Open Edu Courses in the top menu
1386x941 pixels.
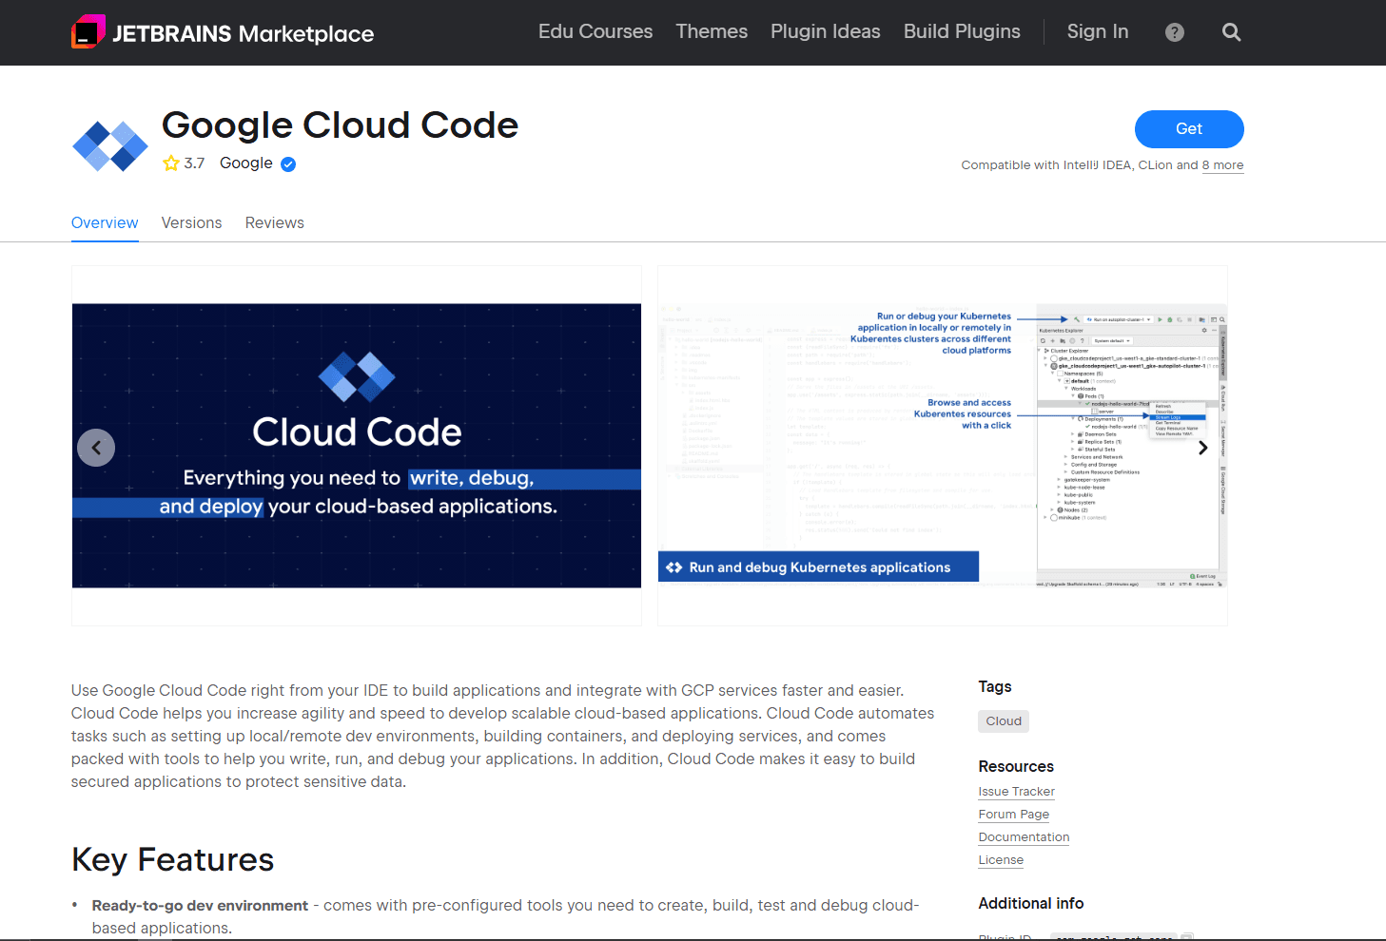pos(595,31)
